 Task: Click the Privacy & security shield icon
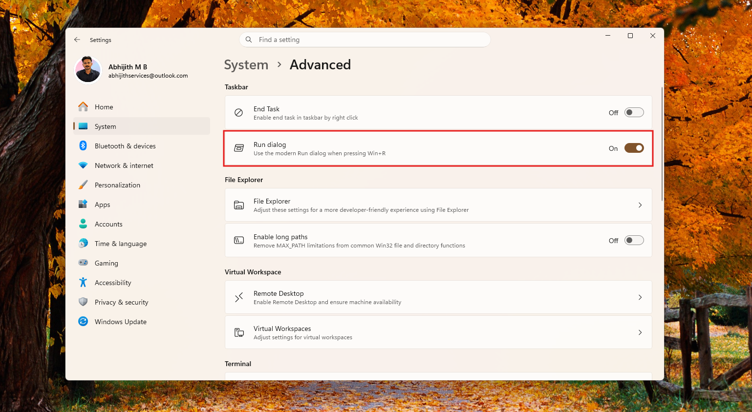tap(83, 302)
